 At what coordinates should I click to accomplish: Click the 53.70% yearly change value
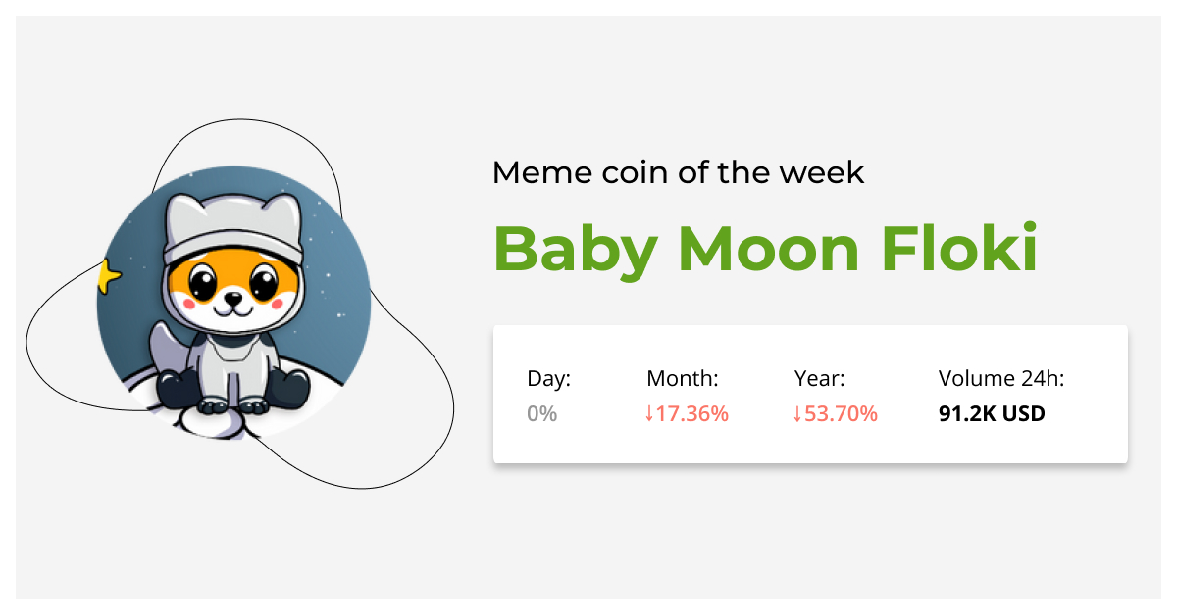coord(842,414)
